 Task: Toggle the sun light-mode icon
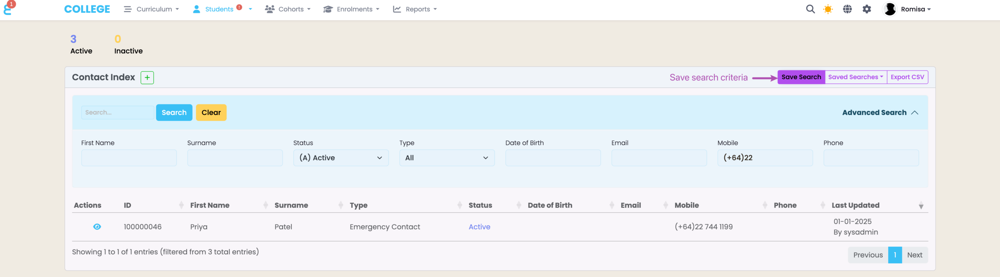coord(828,9)
